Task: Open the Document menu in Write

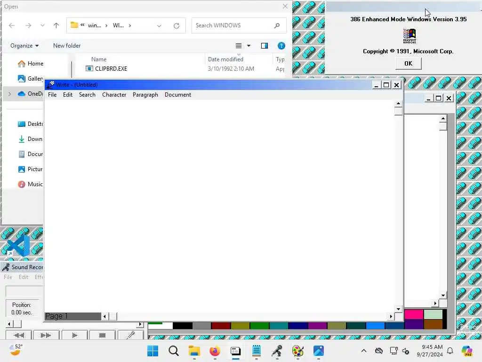Action: [x=177, y=95]
